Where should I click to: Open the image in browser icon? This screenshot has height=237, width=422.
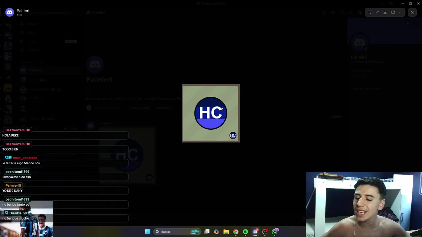393,13
